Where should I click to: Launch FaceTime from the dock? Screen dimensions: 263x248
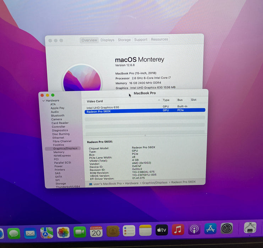coord(80,232)
